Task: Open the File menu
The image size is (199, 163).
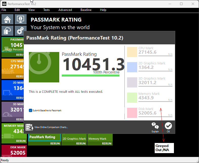Action: point(4,10)
